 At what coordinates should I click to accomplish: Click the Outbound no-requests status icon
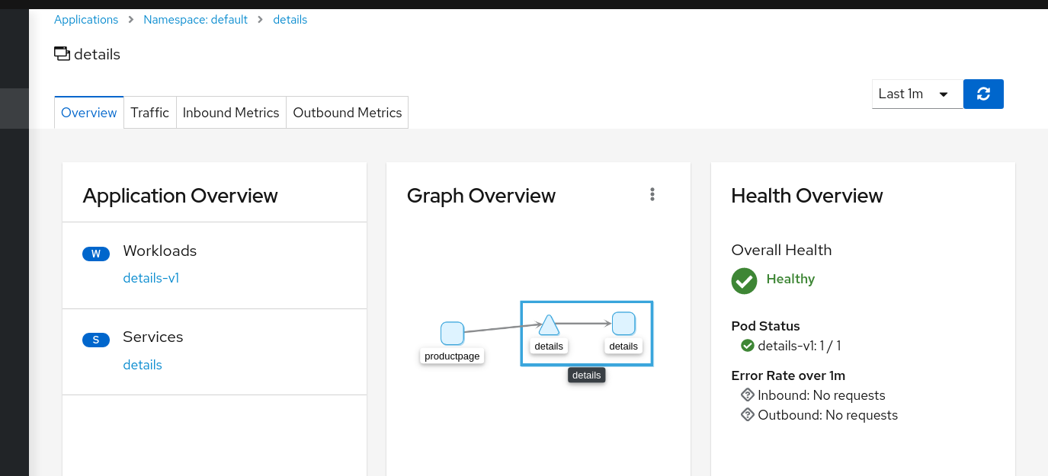(748, 414)
